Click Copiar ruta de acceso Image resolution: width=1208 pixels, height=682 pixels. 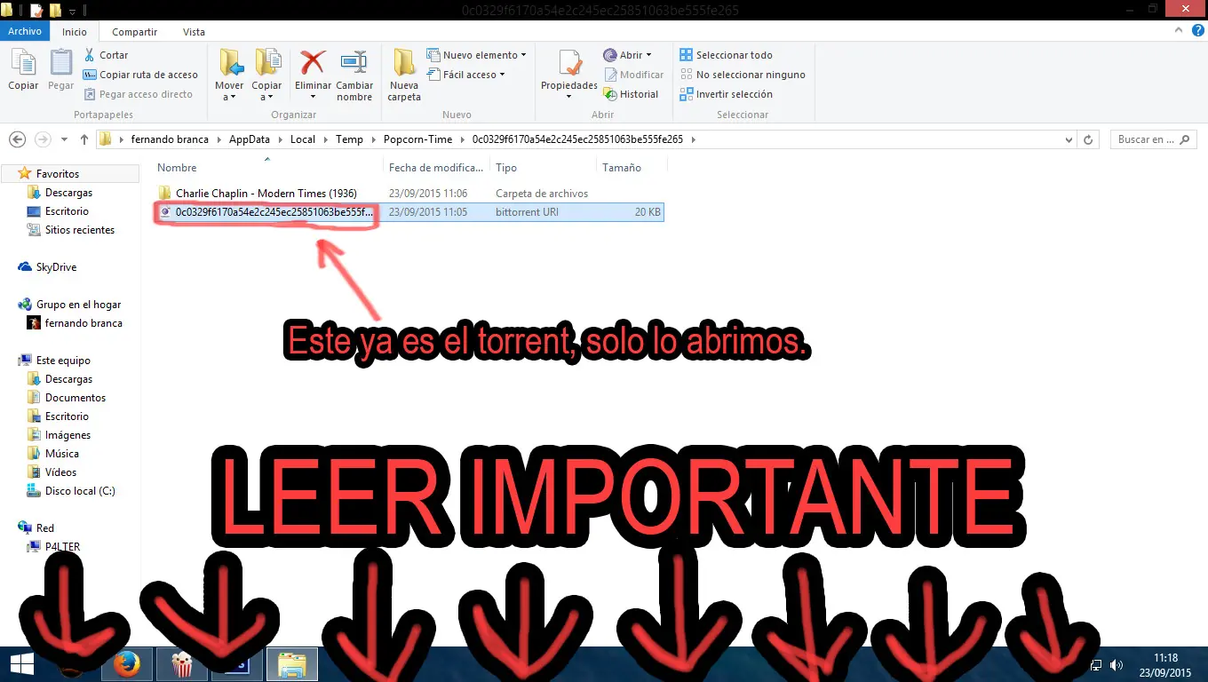(x=140, y=75)
